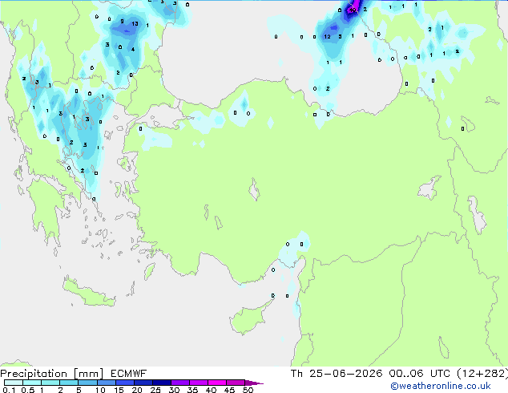Select the 30–35 mm purple legend swatch
The image size is (508, 393).
click(x=180, y=383)
